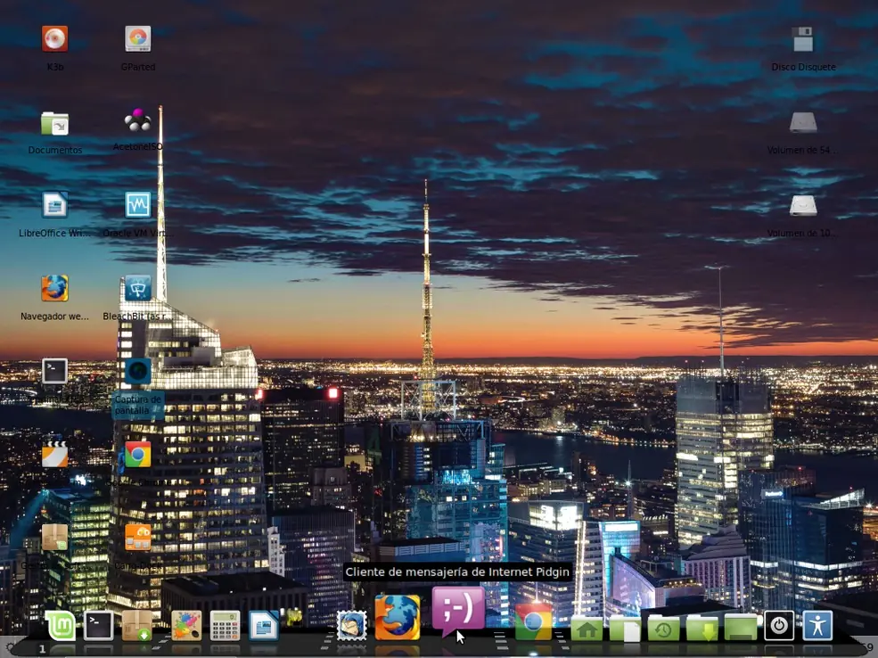Image resolution: width=878 pixels, height=658 pixels.
Task: Launch Oracle VM VirtualBox desktop shortcut
Action: [138, 205]
